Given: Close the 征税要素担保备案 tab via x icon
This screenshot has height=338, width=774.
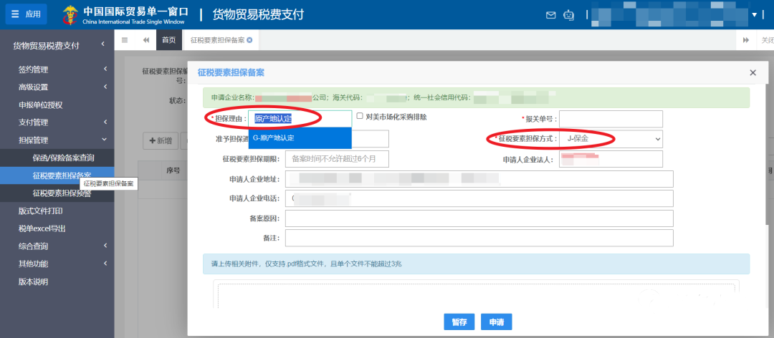Looking at the screenshot, I should pos(249,40).
